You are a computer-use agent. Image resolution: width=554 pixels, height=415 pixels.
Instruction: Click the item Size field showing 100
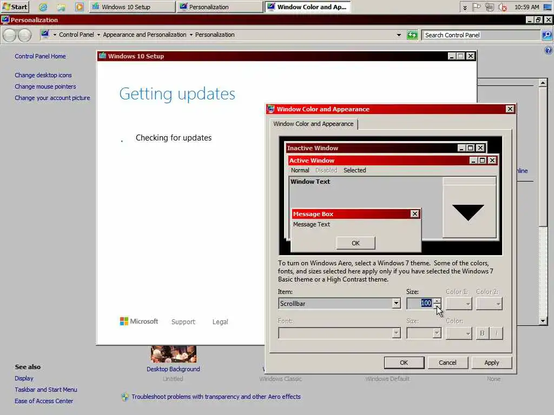420,304
